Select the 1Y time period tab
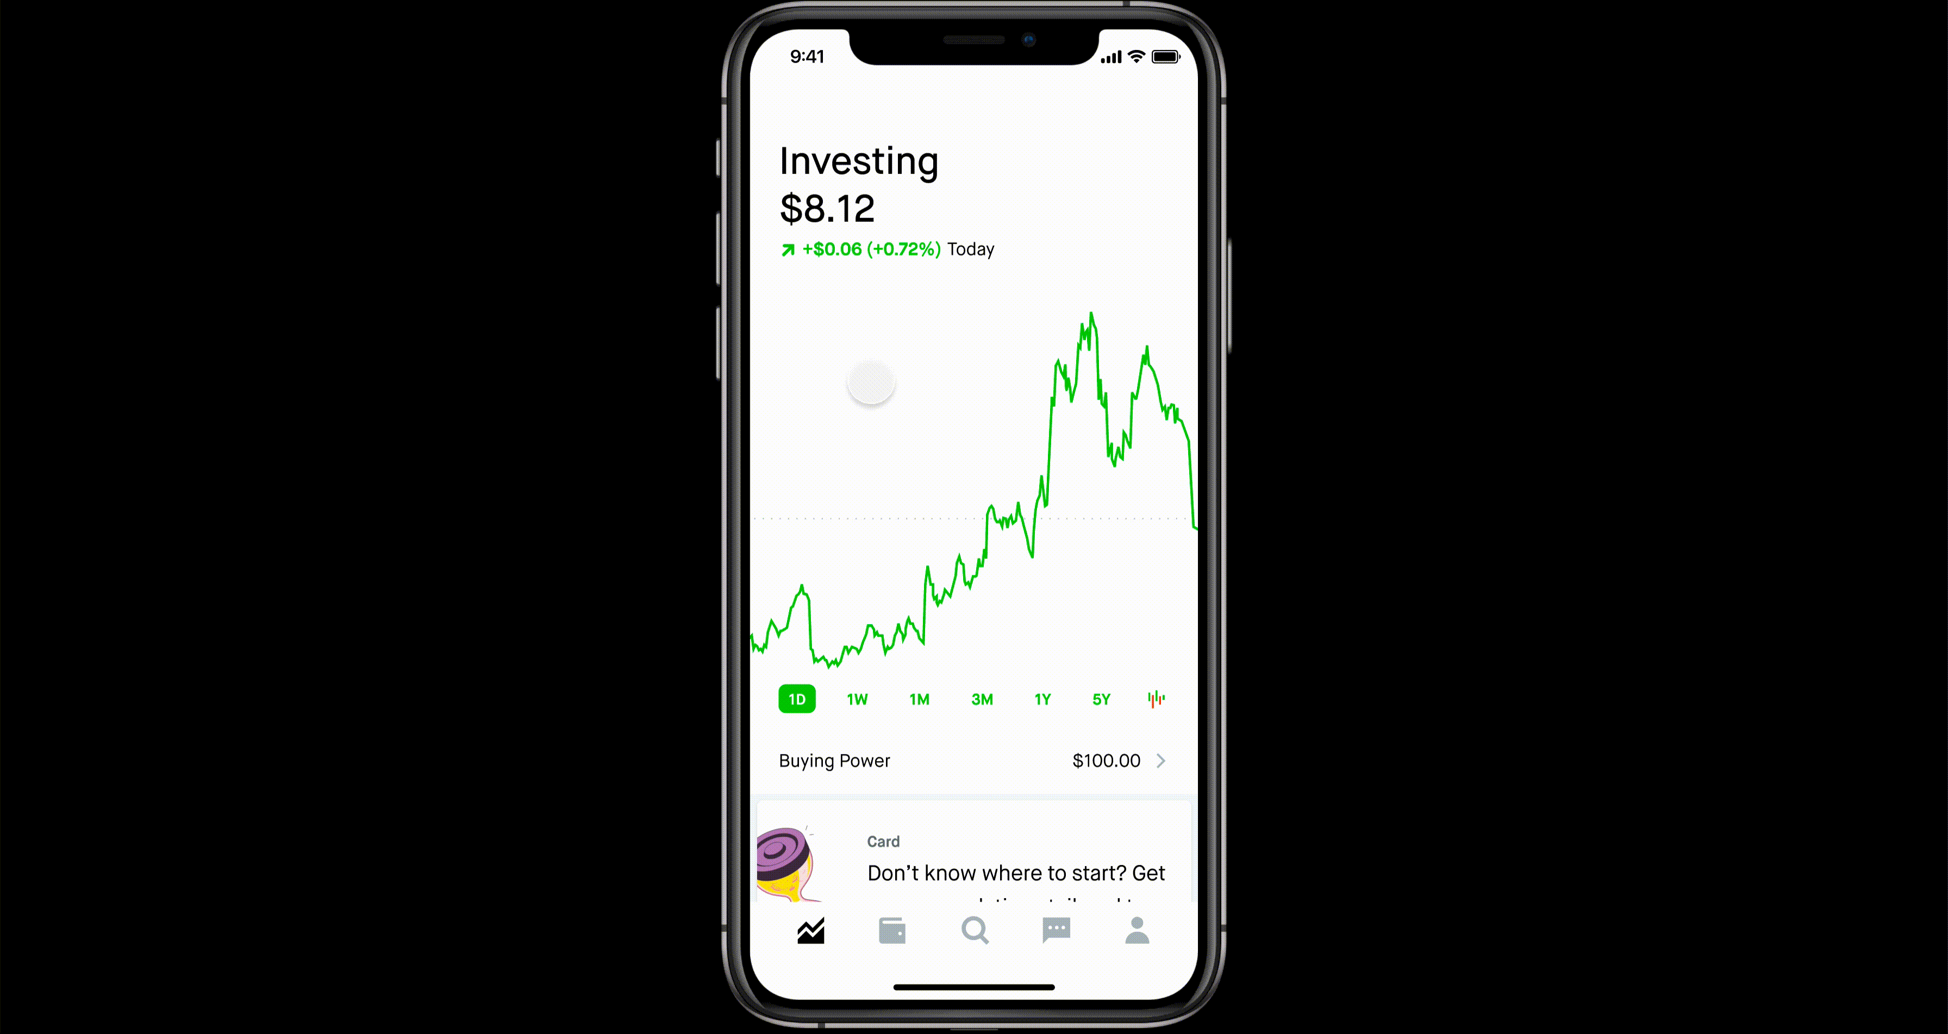Image resolution: width=1948 pixels, height=1034 pixels. [1041, 699]
